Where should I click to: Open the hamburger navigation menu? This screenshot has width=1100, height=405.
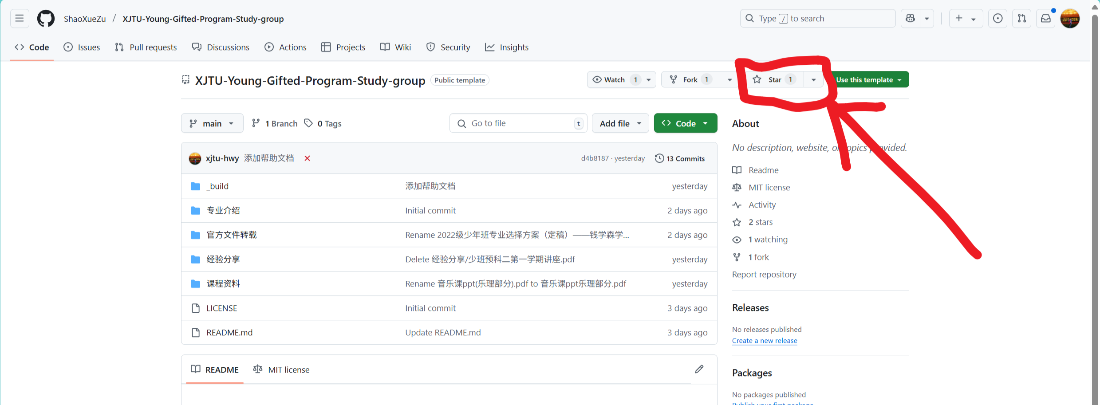(20, 18)
